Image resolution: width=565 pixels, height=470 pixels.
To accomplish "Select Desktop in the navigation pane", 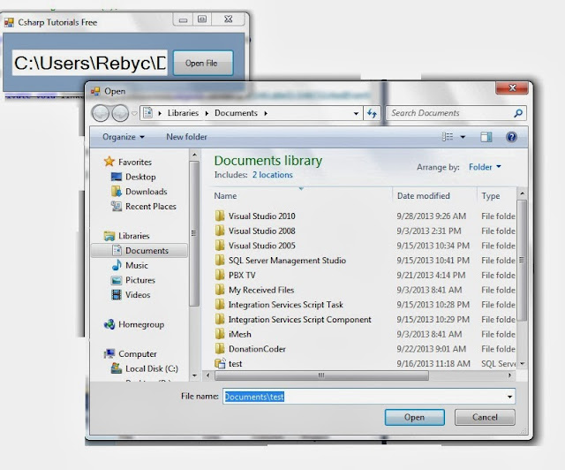I will point(133,177).
